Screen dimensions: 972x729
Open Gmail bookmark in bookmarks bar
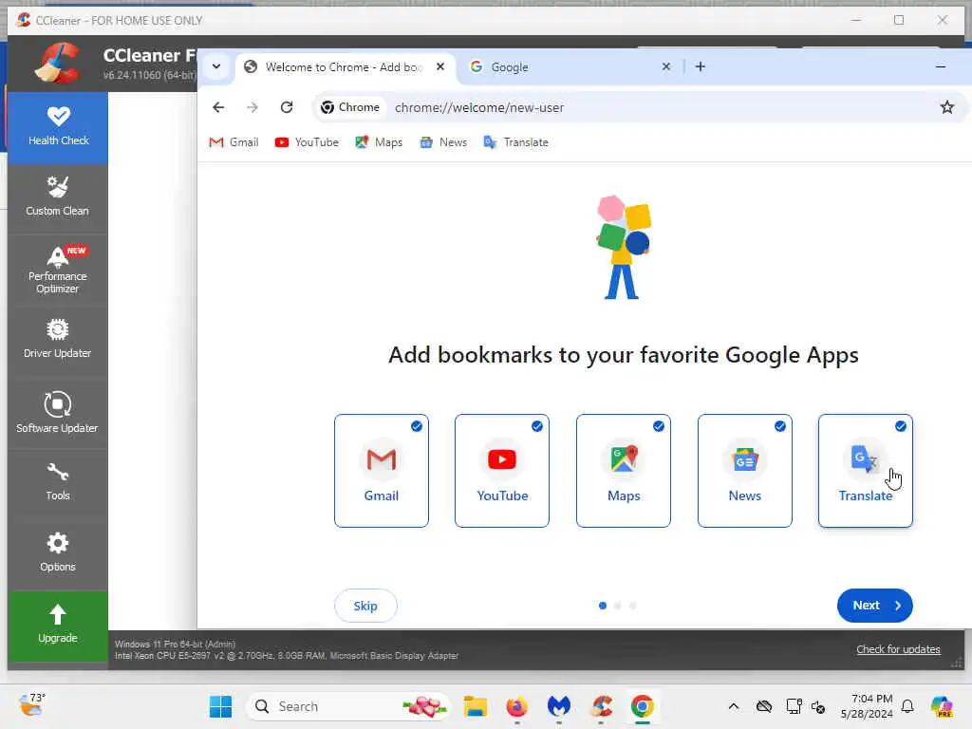click(x=234, y=142)
